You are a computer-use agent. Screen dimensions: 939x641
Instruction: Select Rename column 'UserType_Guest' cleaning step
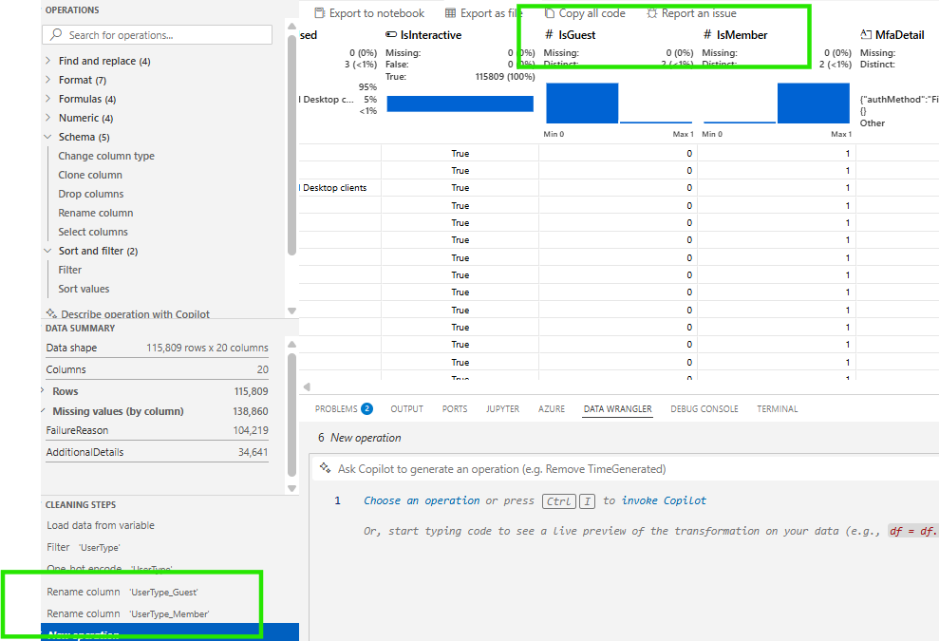tap(122, 592)
